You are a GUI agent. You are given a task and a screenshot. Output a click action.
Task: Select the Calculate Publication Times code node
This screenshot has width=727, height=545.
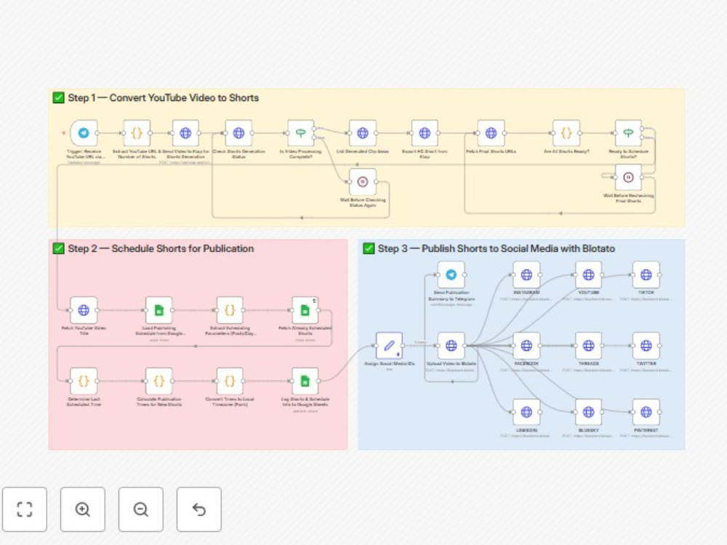tap(159, 381)
